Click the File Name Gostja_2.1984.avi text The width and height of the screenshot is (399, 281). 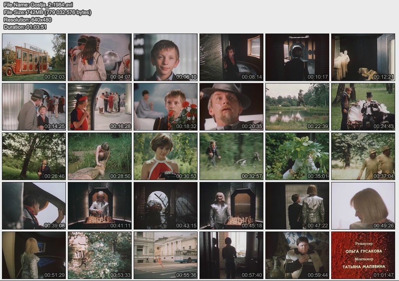pos(38,5)
